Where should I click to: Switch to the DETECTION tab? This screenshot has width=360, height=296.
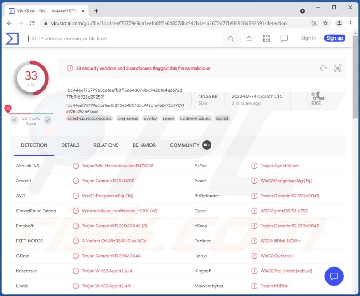click(x=34, y=145)
